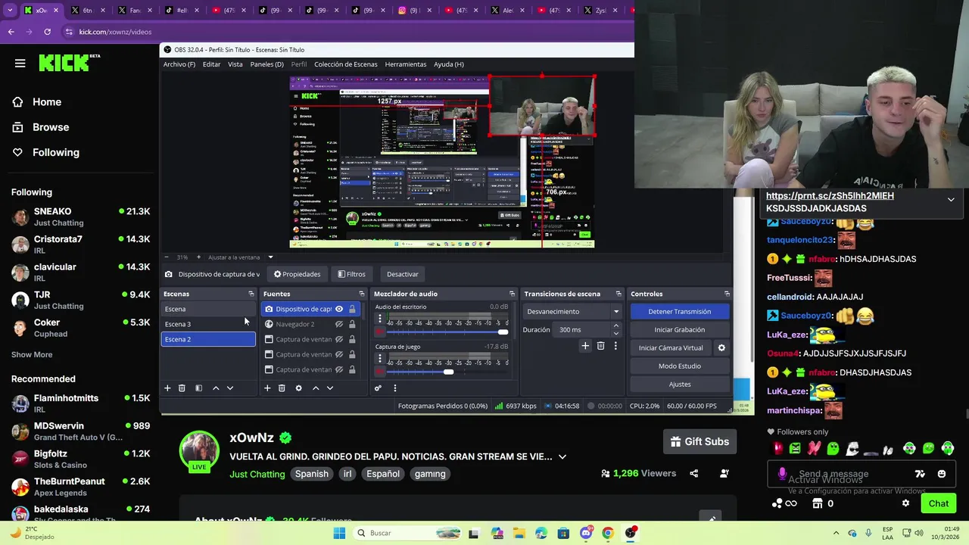The height and width of the screenshot is (545, 969).
Task: Click the Gift Subs button
Action: [700, 441]
